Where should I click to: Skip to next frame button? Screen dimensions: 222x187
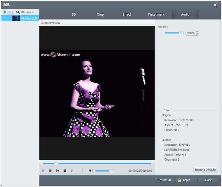(72, 171)
